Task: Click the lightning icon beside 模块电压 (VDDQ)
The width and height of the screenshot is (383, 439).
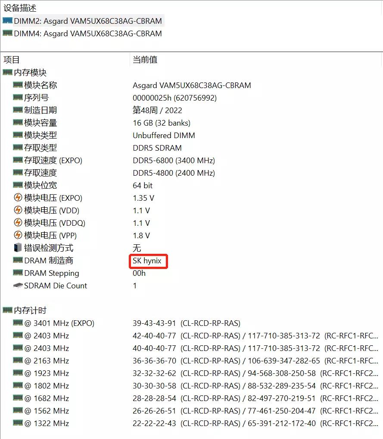Action: coord(18,223)
